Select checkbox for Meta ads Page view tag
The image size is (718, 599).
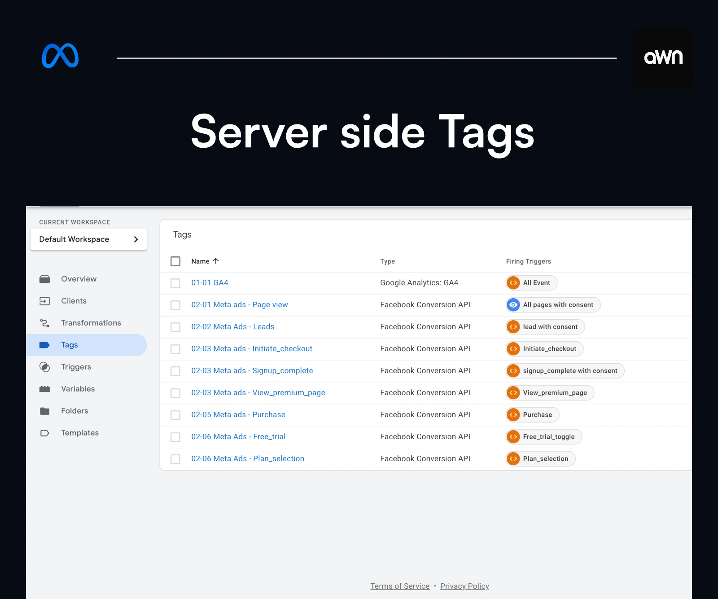[x=175, y=305]
